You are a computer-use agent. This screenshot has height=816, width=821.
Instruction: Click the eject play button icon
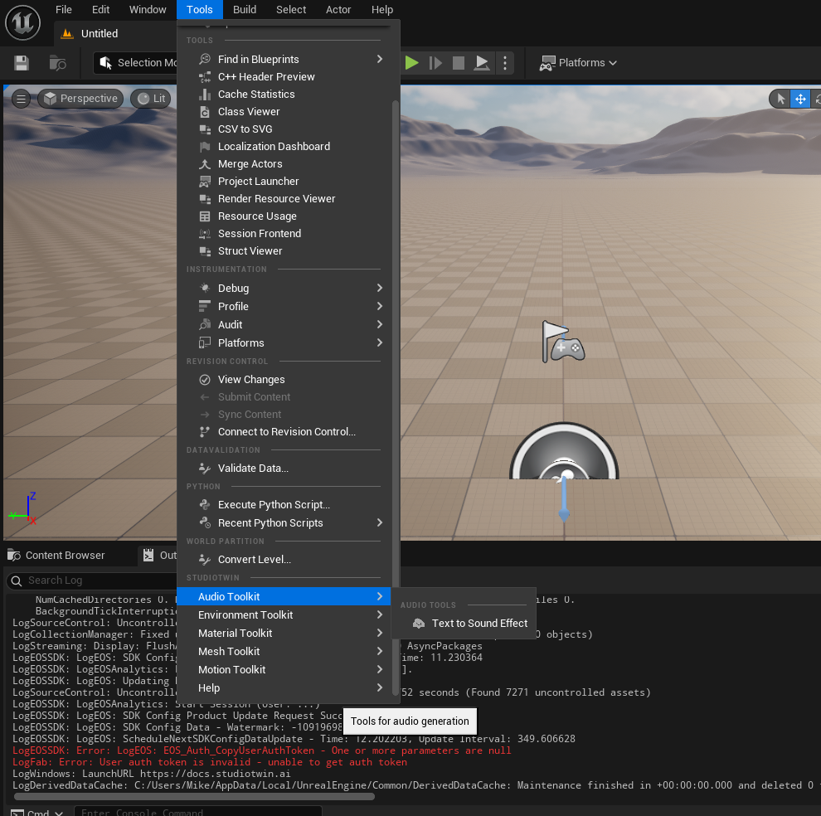click(x=481, y=63)
